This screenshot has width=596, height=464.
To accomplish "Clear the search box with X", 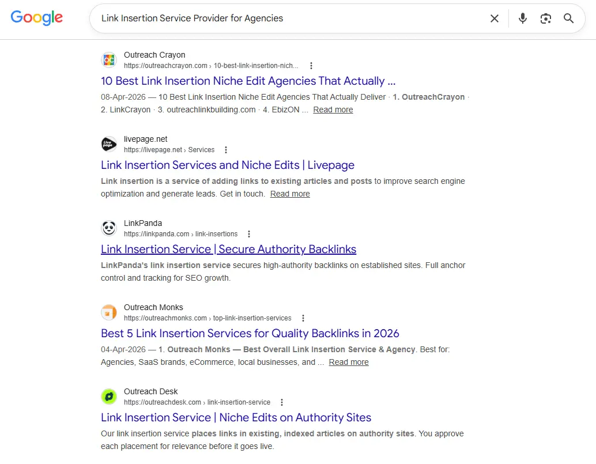I will (494, 18).
